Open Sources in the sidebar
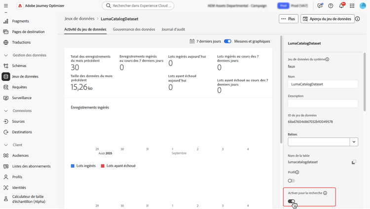The height and width of the screenshot is (209, 370). pos(18,121)
